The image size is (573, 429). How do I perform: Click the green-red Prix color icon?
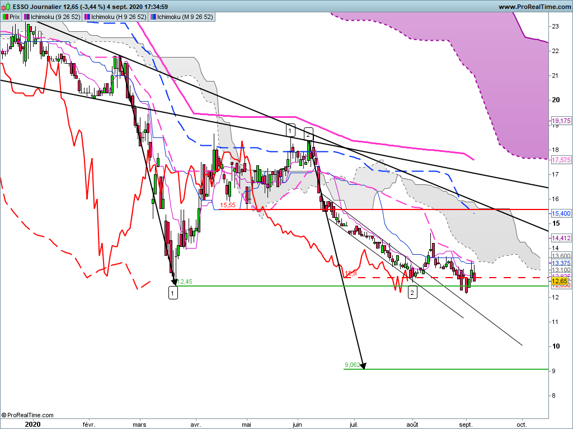pos(6,17)
